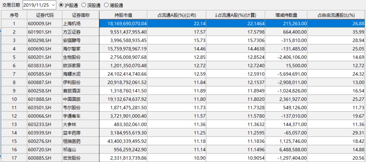
Task: Select code 600690.SH cell
Action: click(45, 49)
